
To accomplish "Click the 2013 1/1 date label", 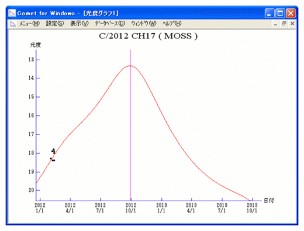I will pos(161,208).
